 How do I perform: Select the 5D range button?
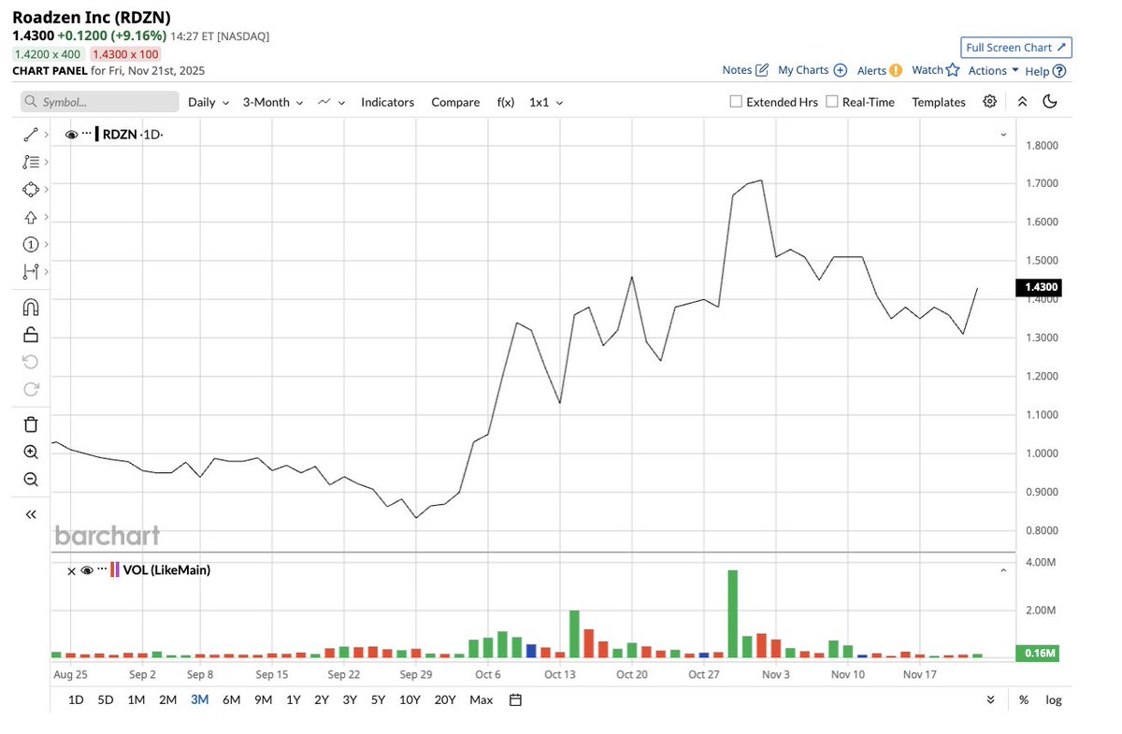pyautogui.click(x=106, y=699)
